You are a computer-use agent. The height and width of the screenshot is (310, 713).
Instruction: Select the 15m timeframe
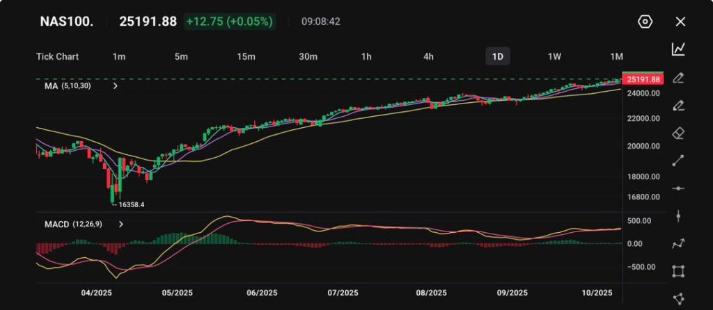pyautogui.click(x=245, y=56)
